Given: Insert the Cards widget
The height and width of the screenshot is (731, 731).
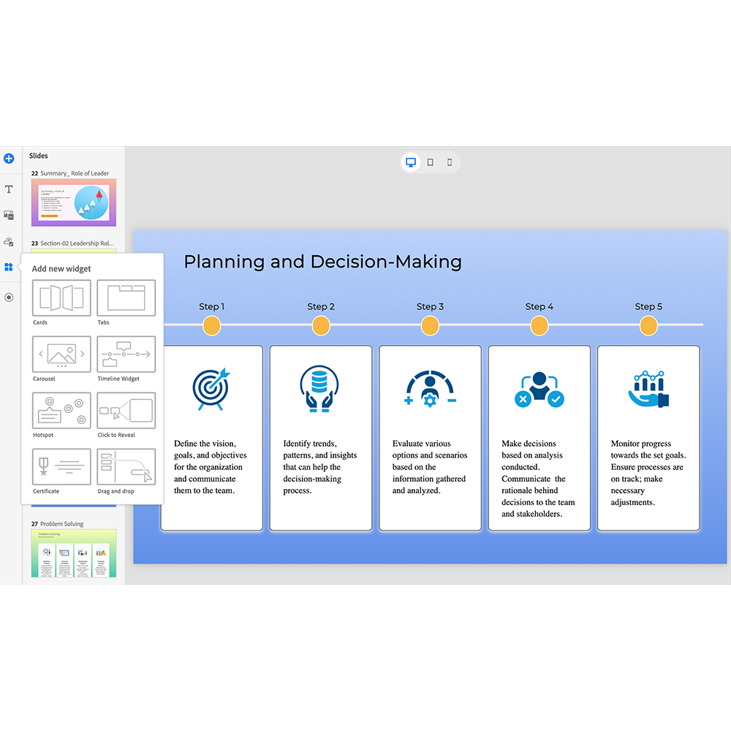Looking at the screenshot, I should coord(62,298).
